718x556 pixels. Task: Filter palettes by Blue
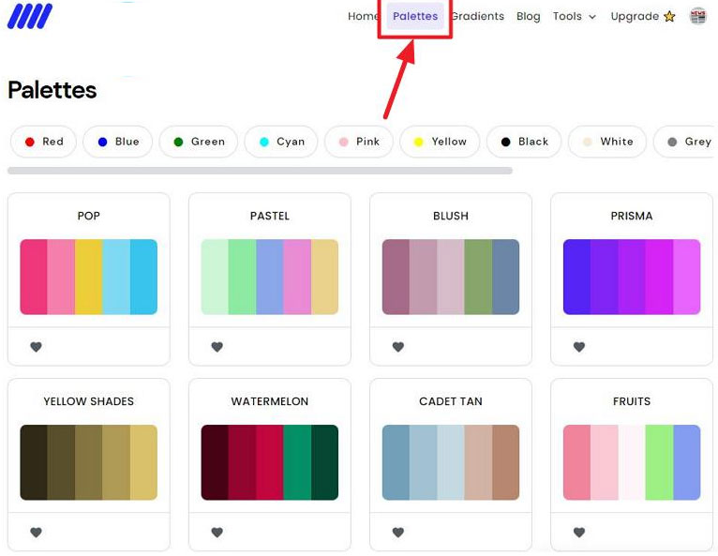coord(118,142)
